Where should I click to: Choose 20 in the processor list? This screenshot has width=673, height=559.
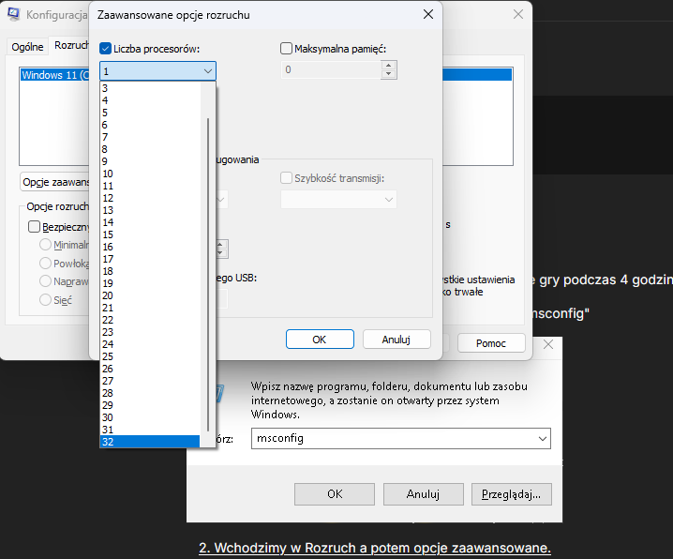[150, 295]
